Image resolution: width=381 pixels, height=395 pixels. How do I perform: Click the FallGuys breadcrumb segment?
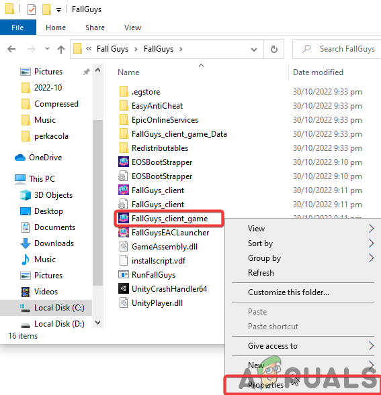[159, 49]
